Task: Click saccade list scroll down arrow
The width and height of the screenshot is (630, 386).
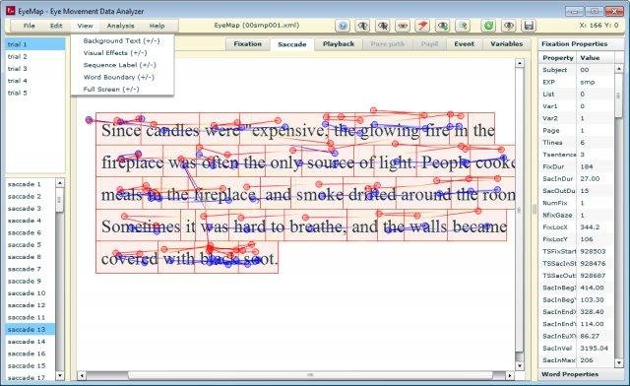Action: [60, 376]
